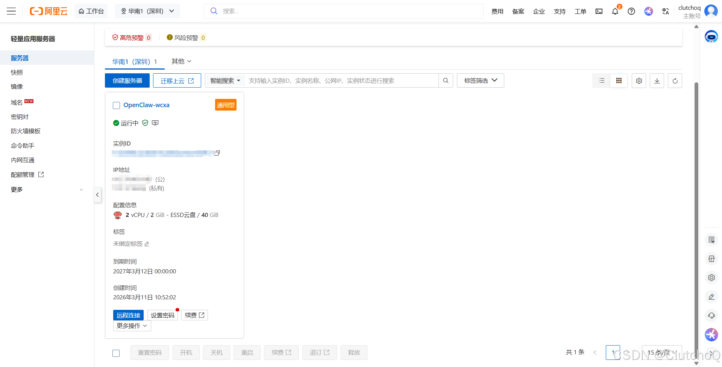Expand the 更多操作 dropdown on the card
This screenshot has height=367, width=722.
pyautogui.click(x=132, y=326)
